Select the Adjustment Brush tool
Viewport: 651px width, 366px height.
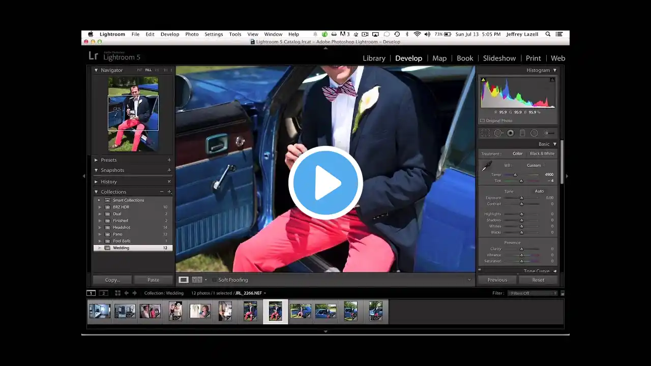549,133
